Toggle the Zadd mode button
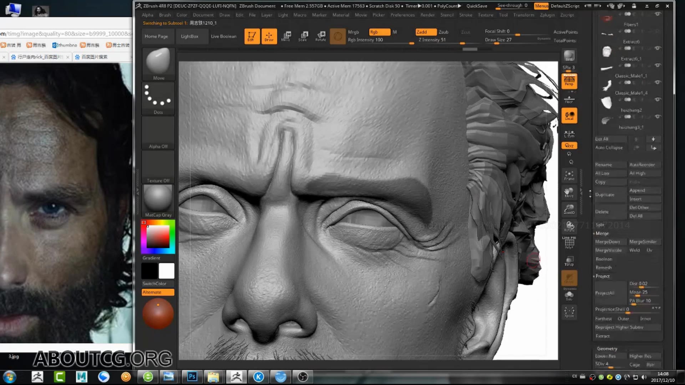 pyautogui.click(x=426, y=32)
